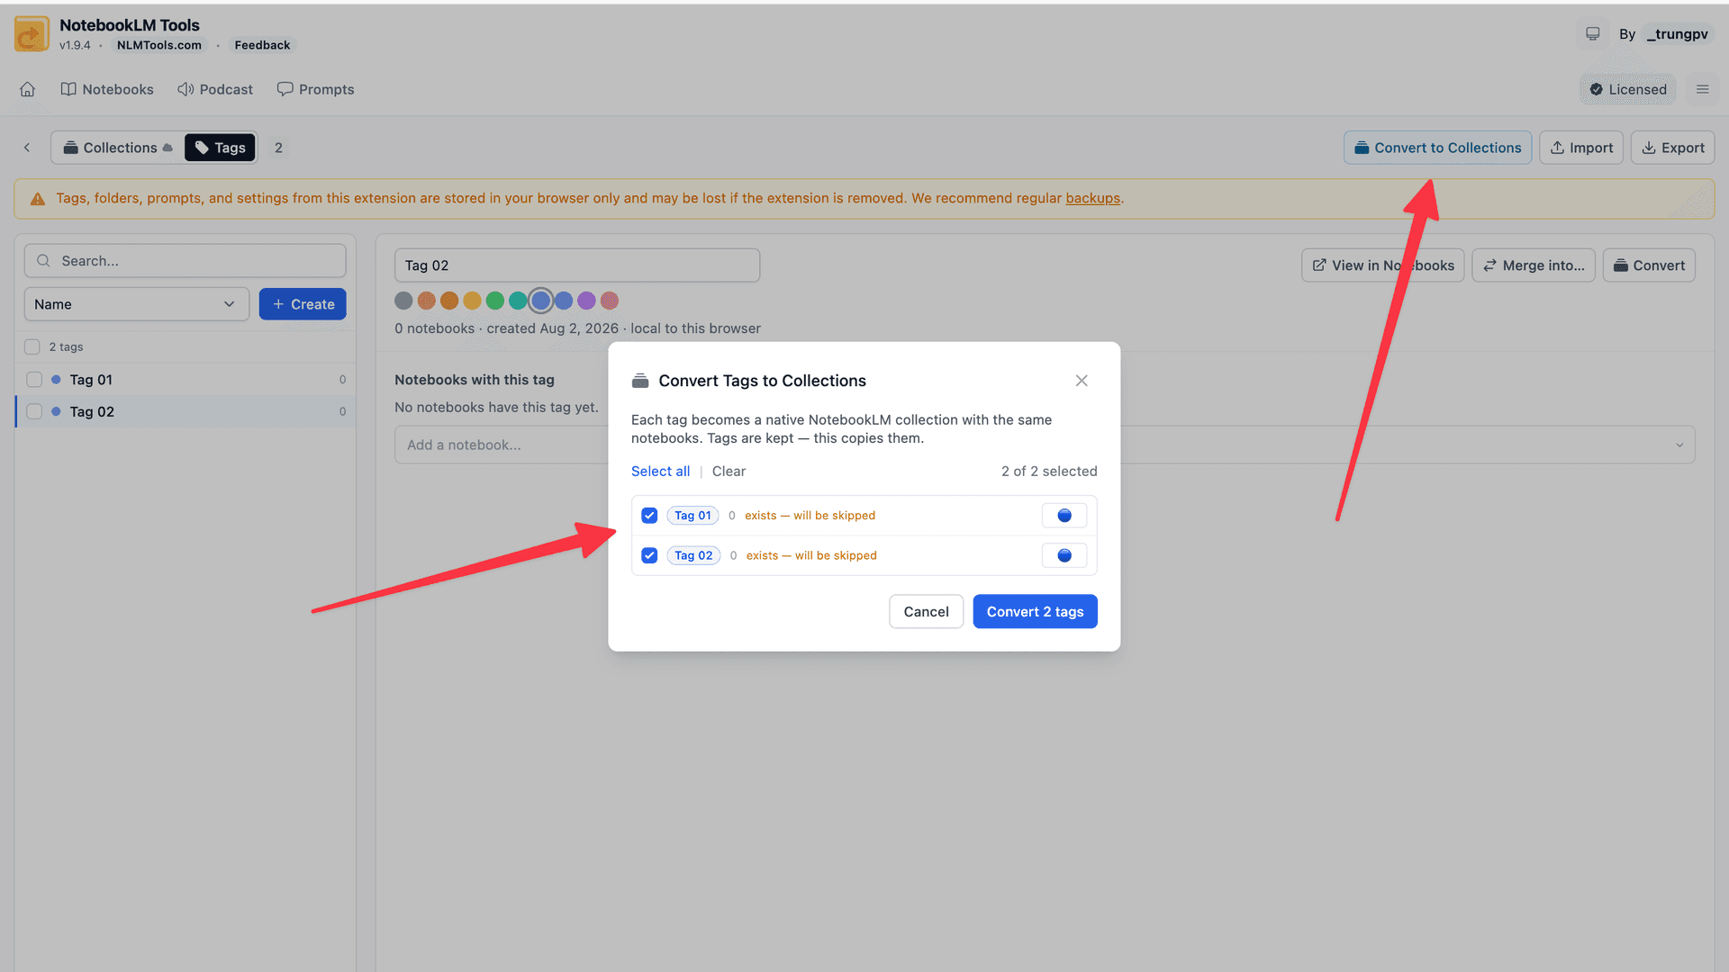Select Tag 01 in the sidebar list
This screenshot has height=972, width=1729.
[x=186, y=380]
